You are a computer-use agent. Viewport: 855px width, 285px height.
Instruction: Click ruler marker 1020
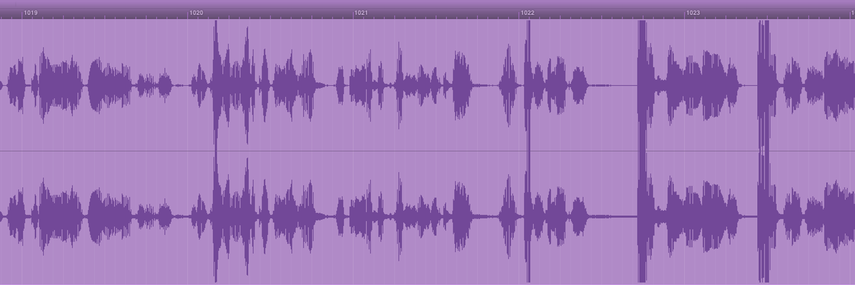point(197,13)
